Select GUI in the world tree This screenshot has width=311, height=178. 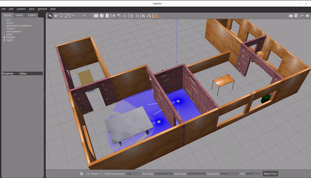(x=8, y=20)
